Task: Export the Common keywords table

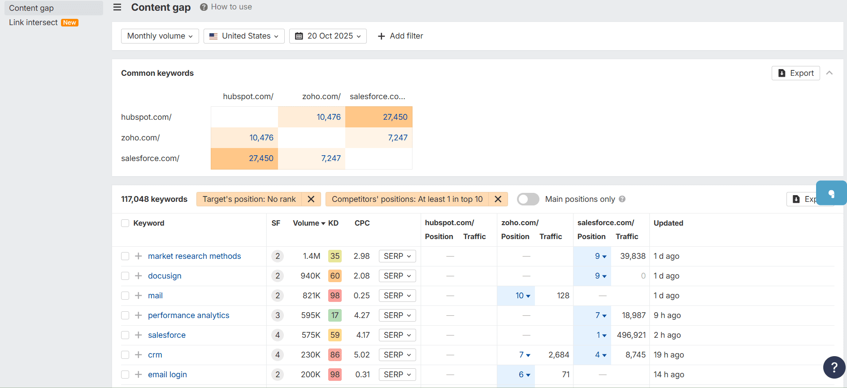Action: click(795, 73)
